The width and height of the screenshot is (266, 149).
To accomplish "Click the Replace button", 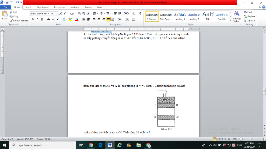I will tap(250, 16).
